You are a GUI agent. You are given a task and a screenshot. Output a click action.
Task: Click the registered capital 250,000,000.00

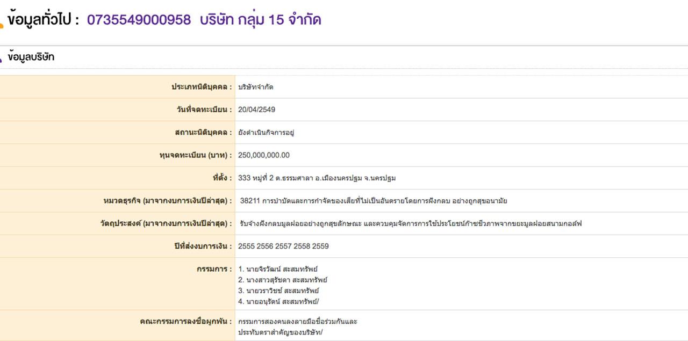[x=263, y=155]
